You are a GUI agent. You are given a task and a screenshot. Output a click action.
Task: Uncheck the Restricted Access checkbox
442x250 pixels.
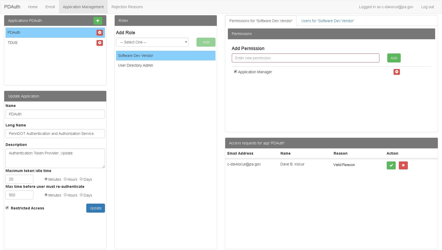click(x=7, y=208)
